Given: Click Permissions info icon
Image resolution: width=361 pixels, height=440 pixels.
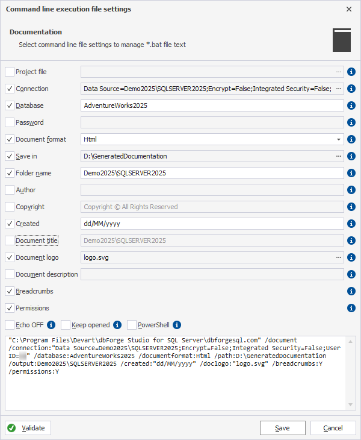Looking at the screenshot, I should pos(351,308).
